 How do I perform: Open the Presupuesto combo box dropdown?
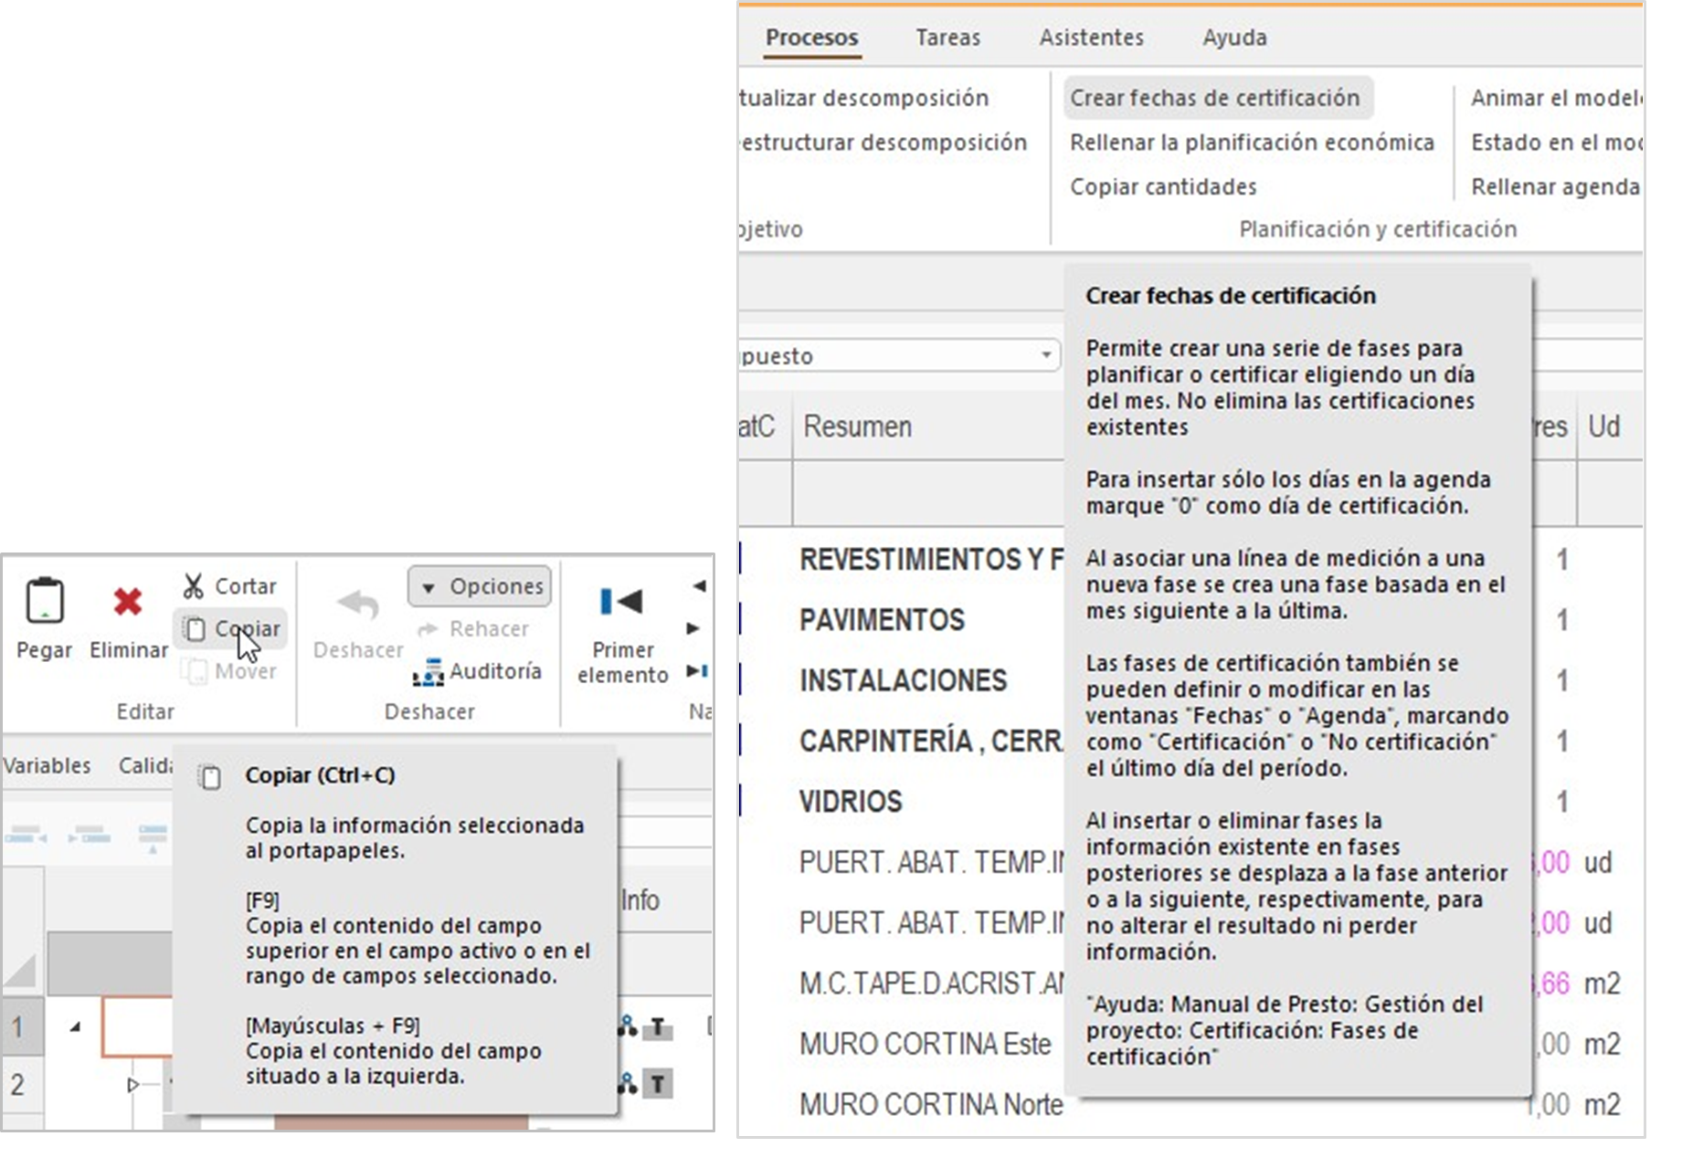click(x=1046, y=355)
